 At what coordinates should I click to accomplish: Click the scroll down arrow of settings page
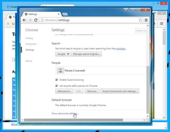tap(148, 116)
